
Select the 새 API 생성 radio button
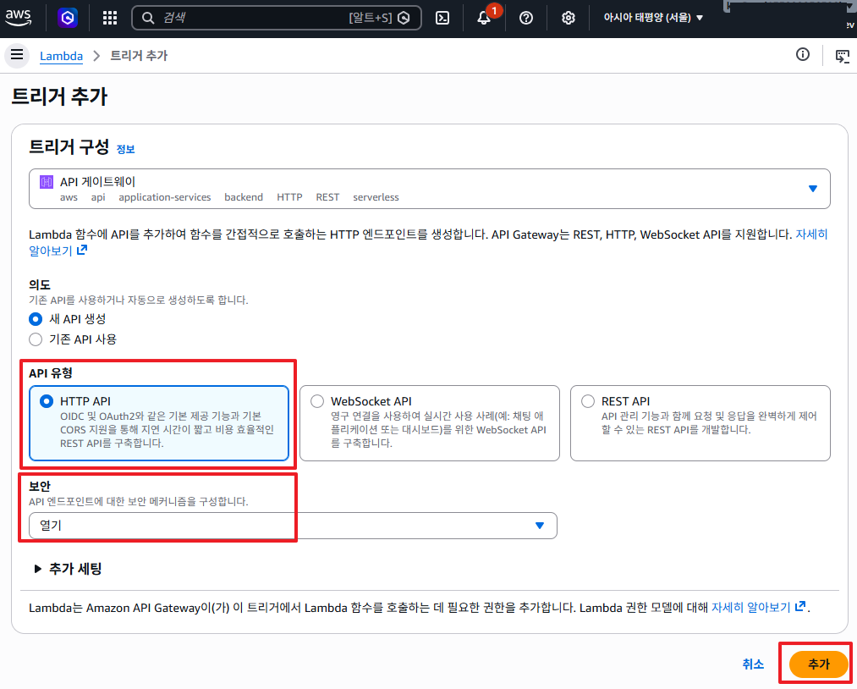36,319
